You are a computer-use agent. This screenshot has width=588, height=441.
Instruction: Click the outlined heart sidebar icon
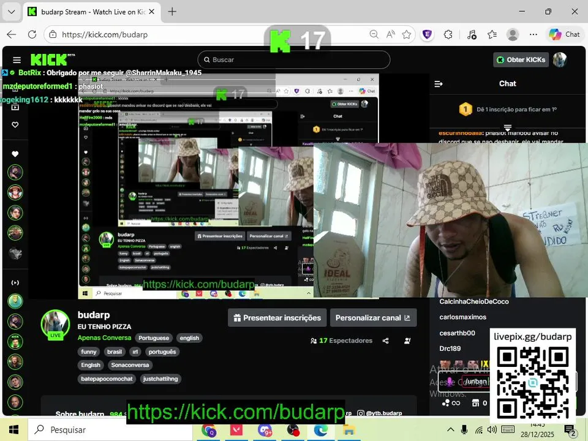[15, 124]
